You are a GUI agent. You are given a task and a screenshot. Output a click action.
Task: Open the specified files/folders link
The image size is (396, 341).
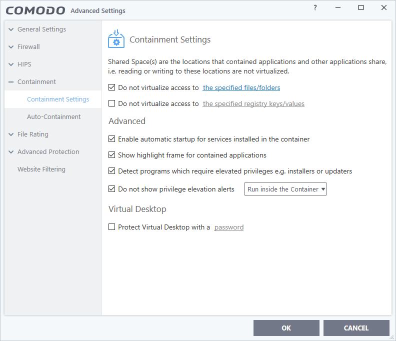[241, 88]
